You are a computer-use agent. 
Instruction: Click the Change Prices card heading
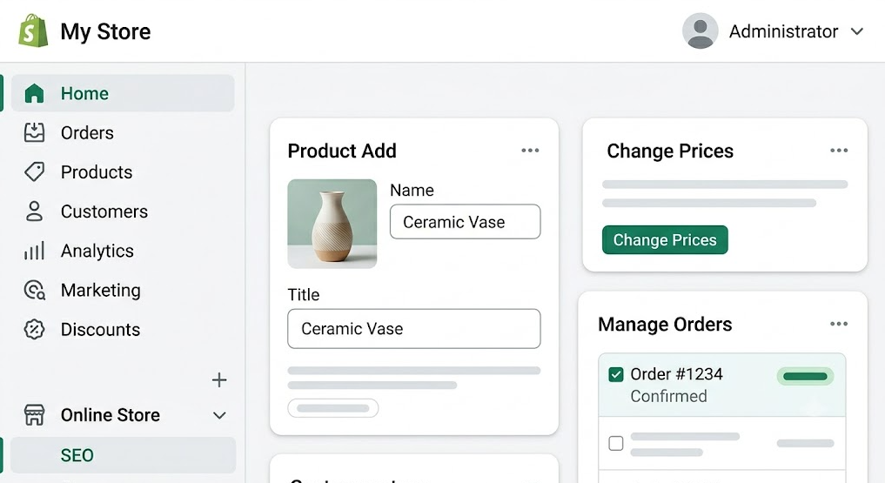[670, 151]
